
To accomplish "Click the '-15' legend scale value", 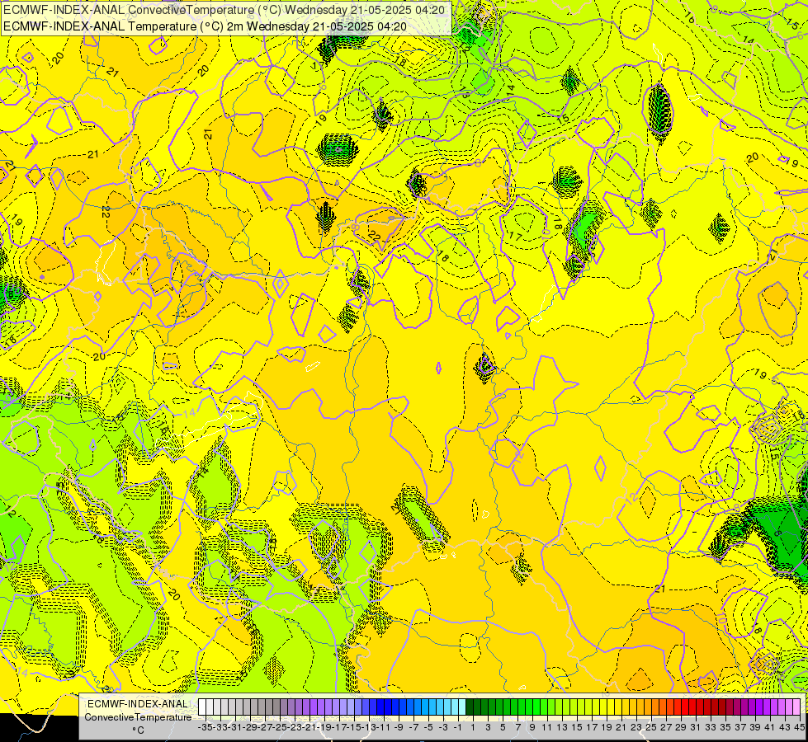I will tap(354, 727).
